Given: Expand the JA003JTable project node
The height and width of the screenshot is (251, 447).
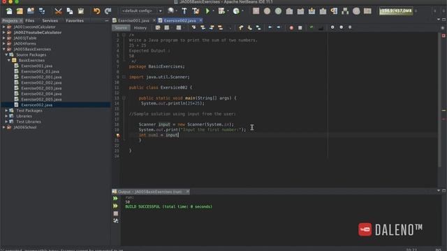Looking at the screenshot, I should tap(4, 38).
